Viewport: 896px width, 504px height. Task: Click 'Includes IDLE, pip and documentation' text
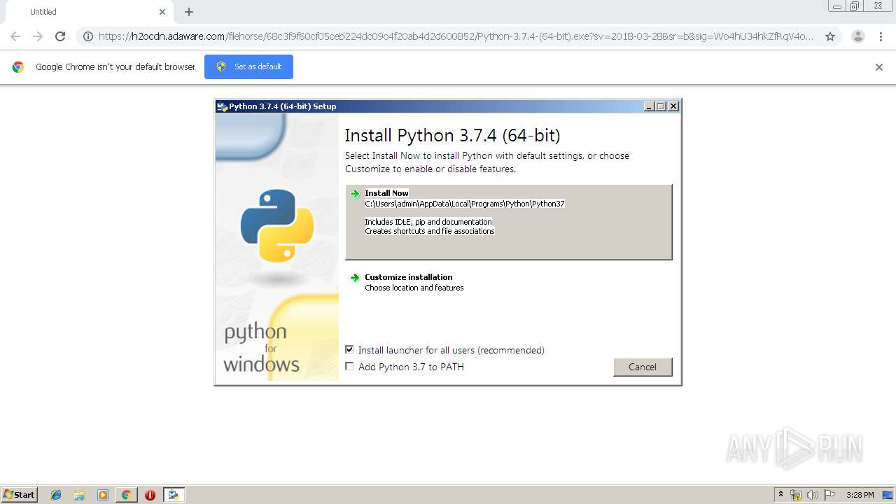point(428,222)
